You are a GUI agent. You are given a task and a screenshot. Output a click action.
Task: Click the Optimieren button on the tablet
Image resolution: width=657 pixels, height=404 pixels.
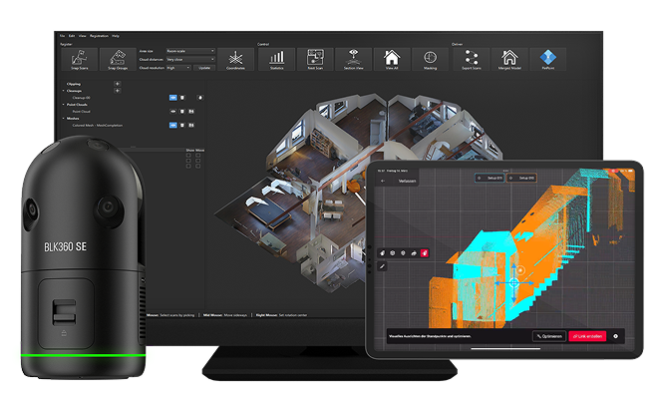coord(549,336)
